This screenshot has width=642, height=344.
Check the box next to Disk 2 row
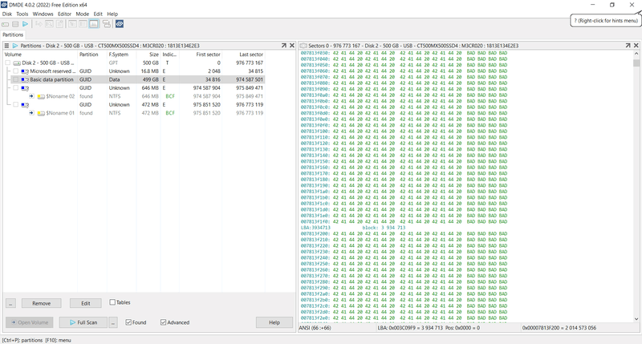coord(8,63)
